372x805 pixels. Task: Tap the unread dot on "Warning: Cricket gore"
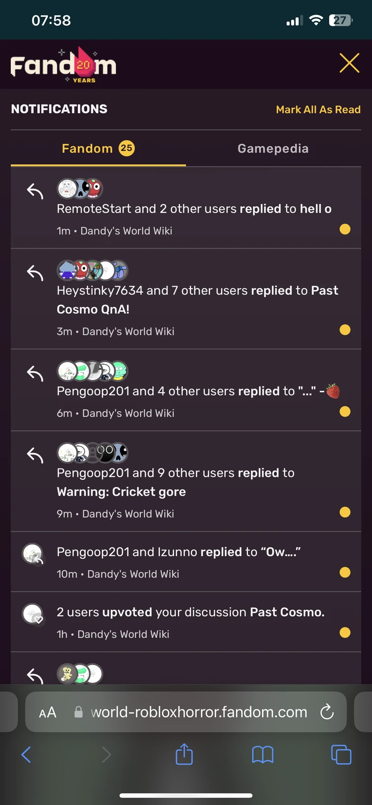point(345,512)
